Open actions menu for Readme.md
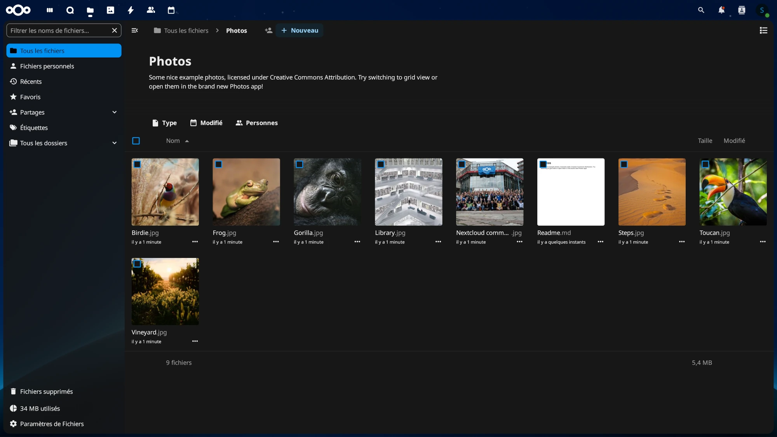Viewport: 777px width, 437px height. pyautogui.click(x=601, y=242)
